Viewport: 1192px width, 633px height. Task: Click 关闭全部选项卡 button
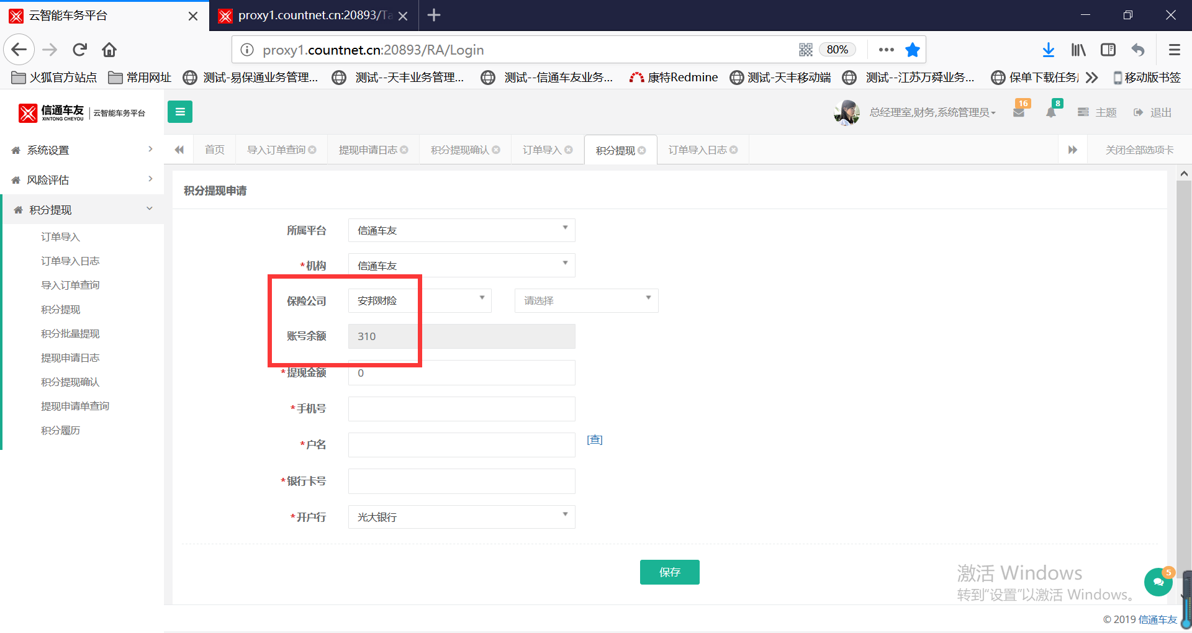tap(1139, 150)
